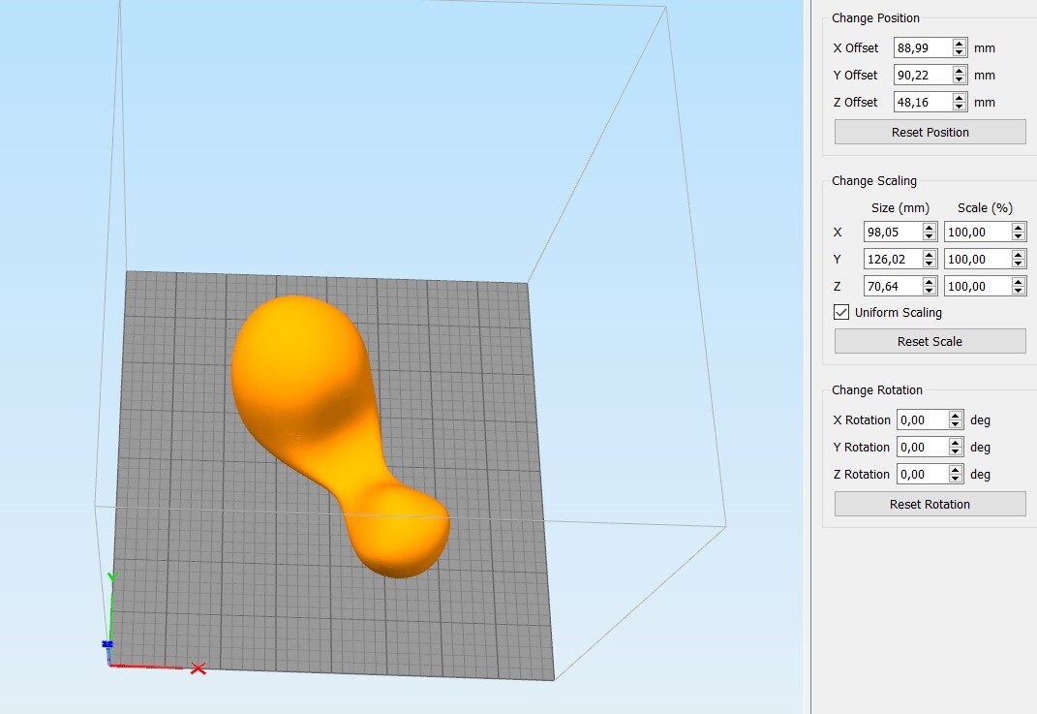Viewport: 1037px width, 714px height.
Task: Decrease Z Offset with down arrow
Action: (x=959, y=107)
